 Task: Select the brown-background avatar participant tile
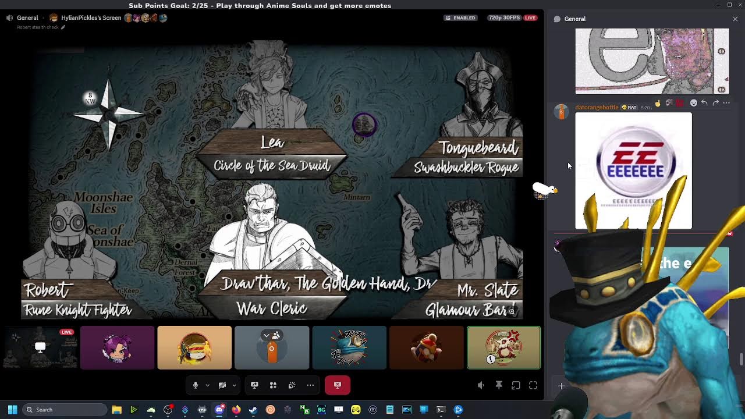pyautogui.click(x=427, y=347)
